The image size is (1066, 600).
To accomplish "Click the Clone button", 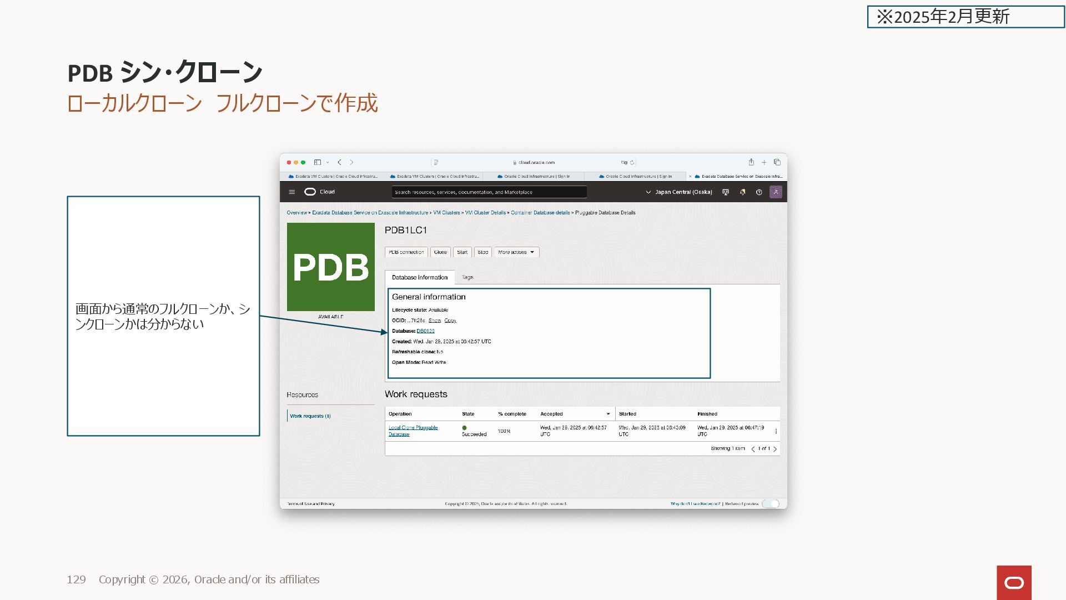I will 440,252.
